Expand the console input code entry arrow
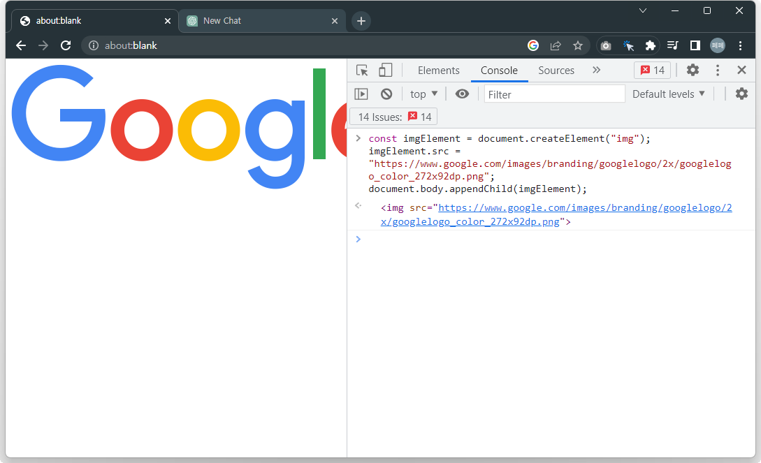The image size is (761, 463). point(358,138)
